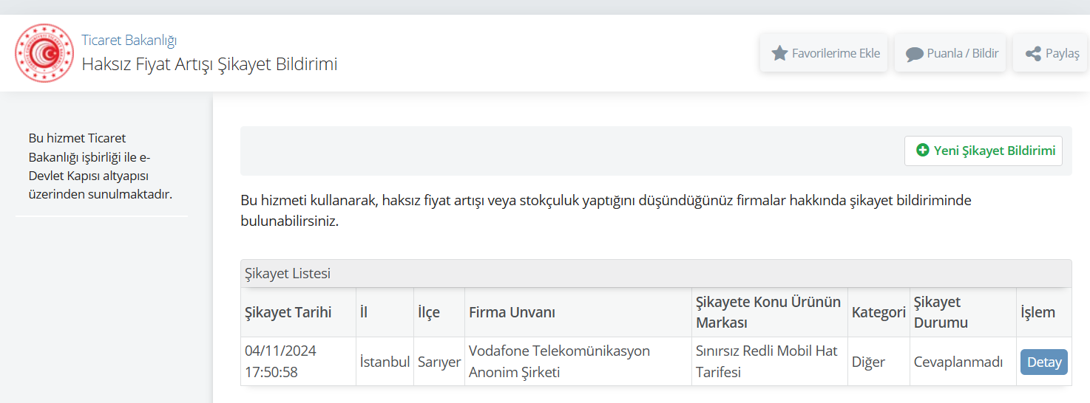Start a Yeni Şikayet Bildirimi
Screen dimensions: 1090x403
coord(984,151)
